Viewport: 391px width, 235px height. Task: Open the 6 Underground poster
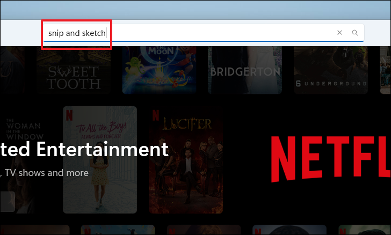tap(331, 70)
